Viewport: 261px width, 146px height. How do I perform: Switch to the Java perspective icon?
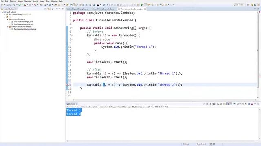(x=258, y=5)
